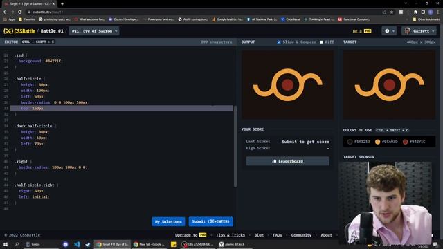Reload the page with refresh icon
The height and width of the screenshot is (249, 443).
19,12
